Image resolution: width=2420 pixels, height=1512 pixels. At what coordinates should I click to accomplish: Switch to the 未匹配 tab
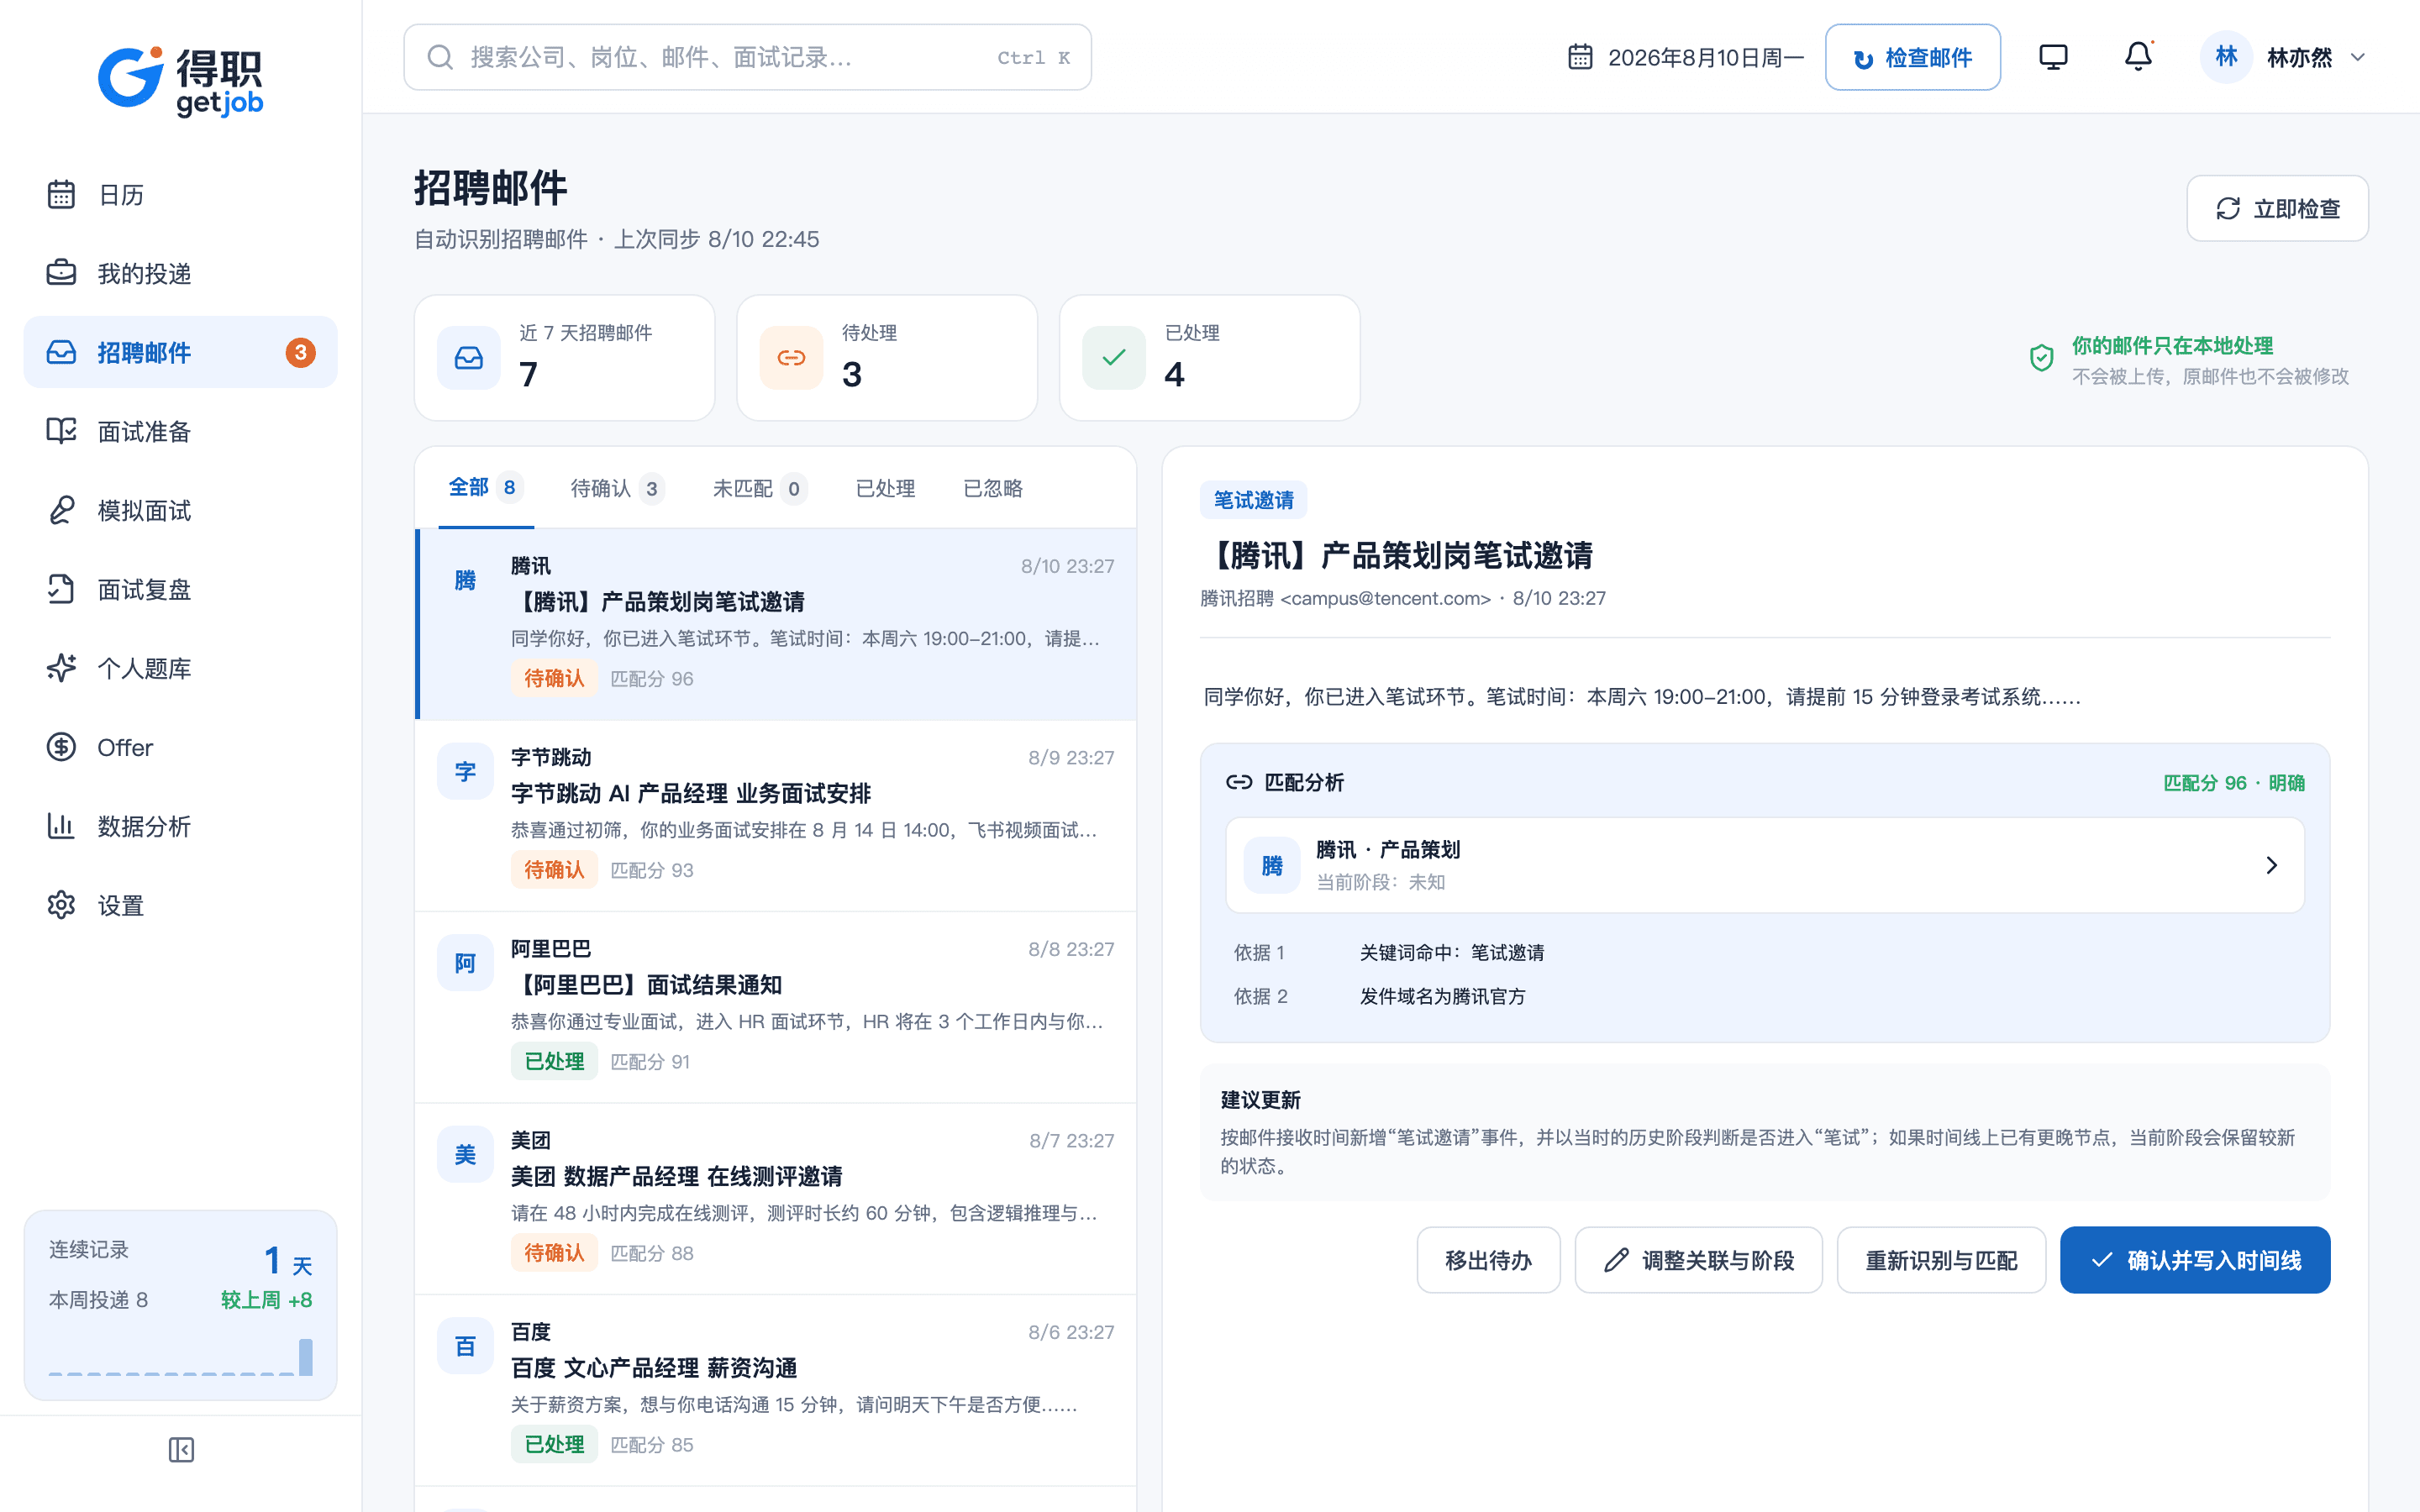(759, 488)
